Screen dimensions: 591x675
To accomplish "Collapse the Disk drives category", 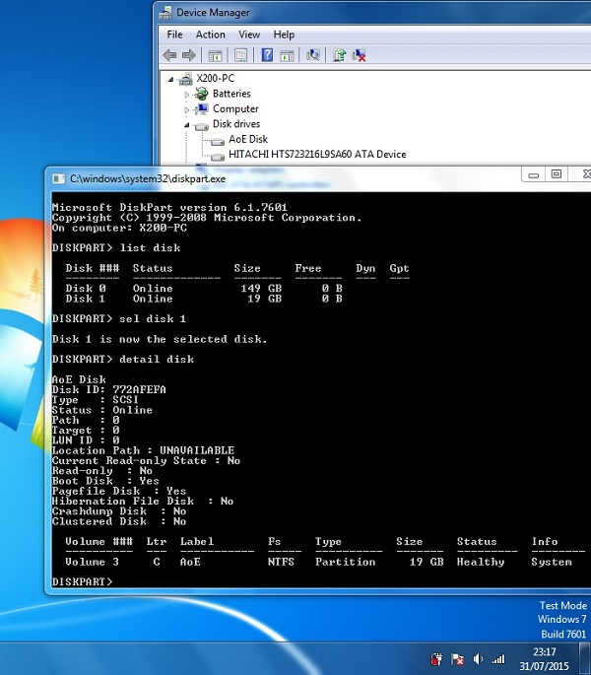I will 187,125.
